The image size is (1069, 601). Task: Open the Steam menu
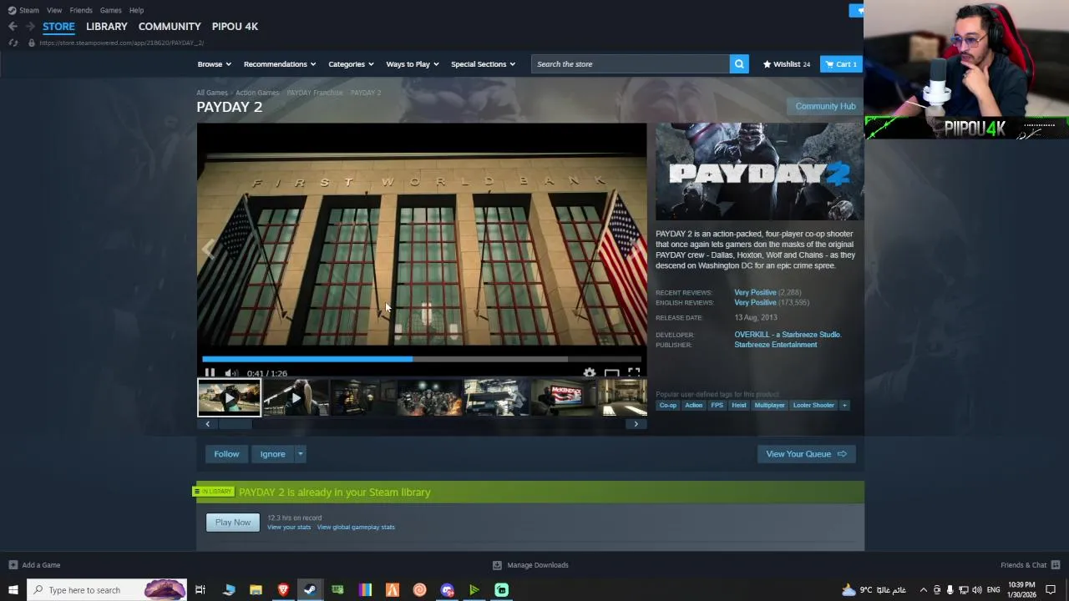[24, 10]
